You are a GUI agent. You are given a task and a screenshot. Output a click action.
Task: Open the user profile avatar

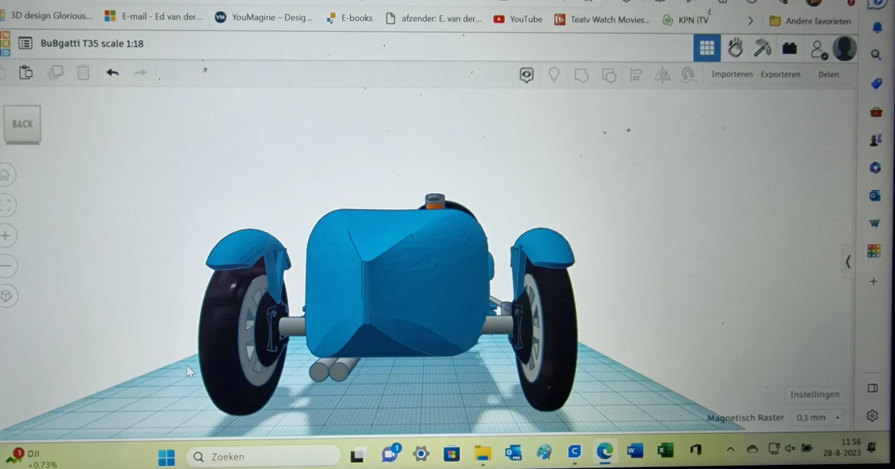844,49
